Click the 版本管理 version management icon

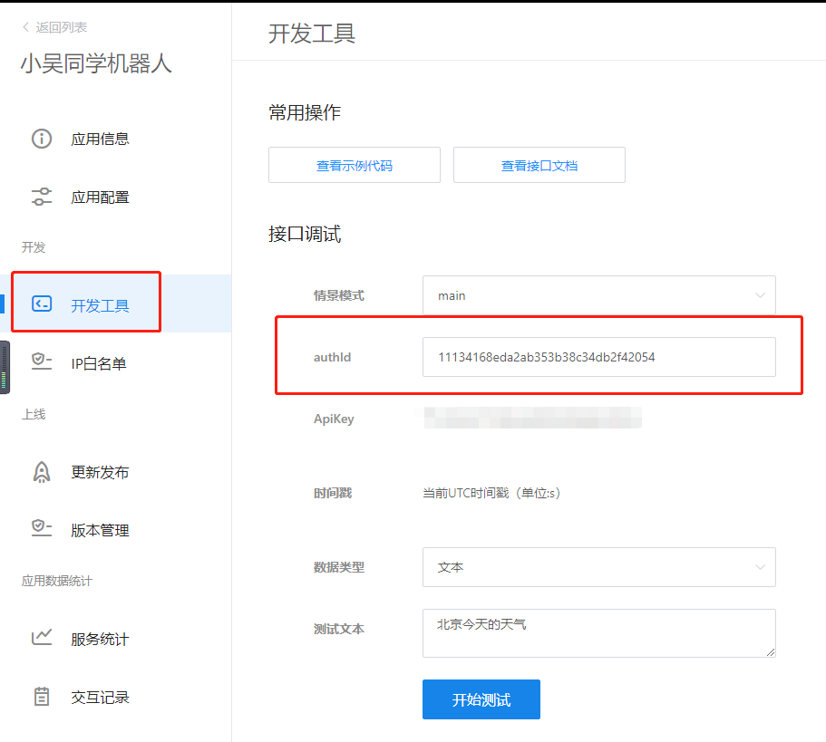click(x=41, y=529)
